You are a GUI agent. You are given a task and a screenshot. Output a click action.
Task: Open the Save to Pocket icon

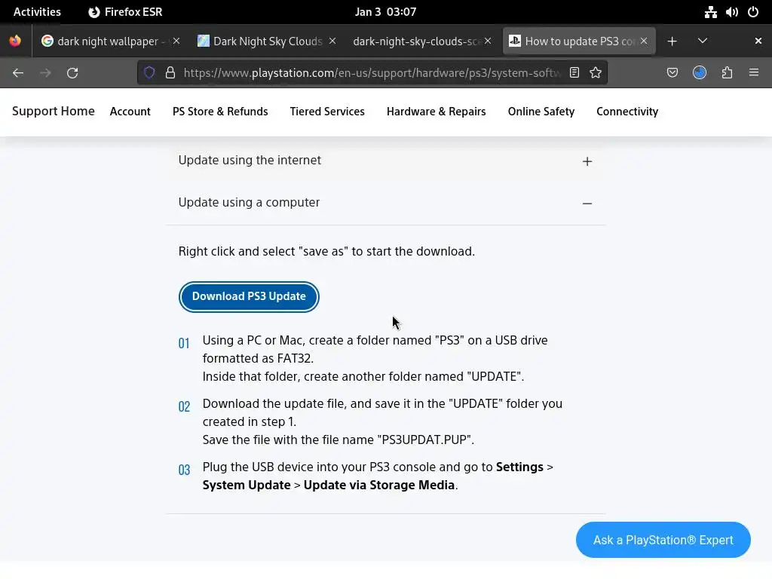tap(672, 72)
